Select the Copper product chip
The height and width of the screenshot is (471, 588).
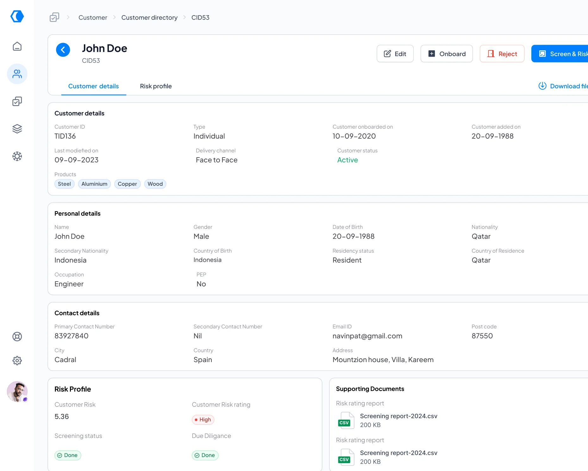pyautogui.click(x=127, y=184)
